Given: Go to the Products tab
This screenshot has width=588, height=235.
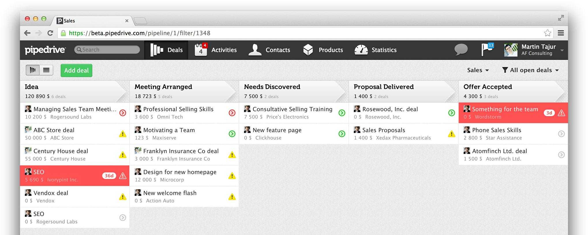Looking at the screenshot, I should point(323,50).
